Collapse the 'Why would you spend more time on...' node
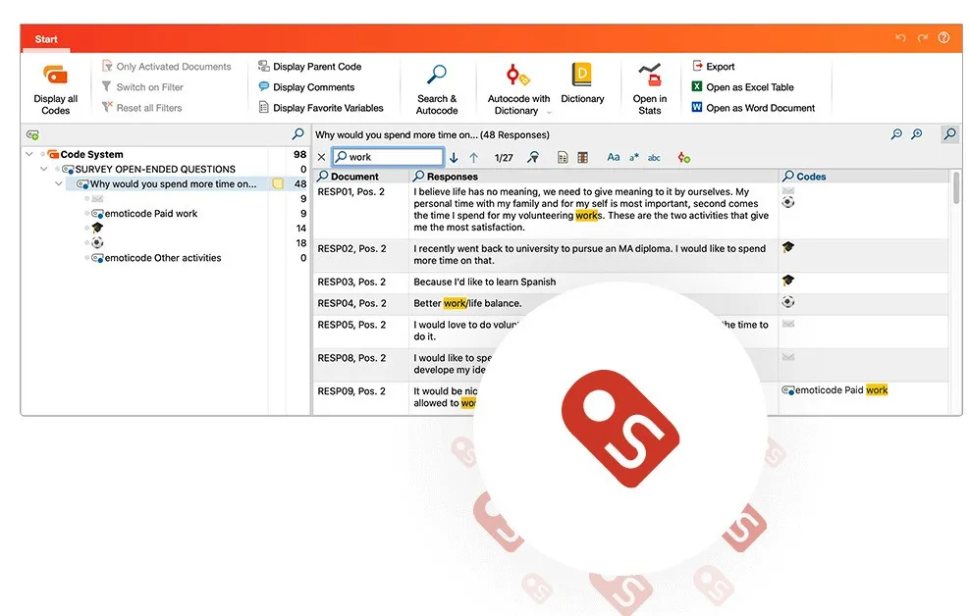969x616 pixels. [59, 183]
